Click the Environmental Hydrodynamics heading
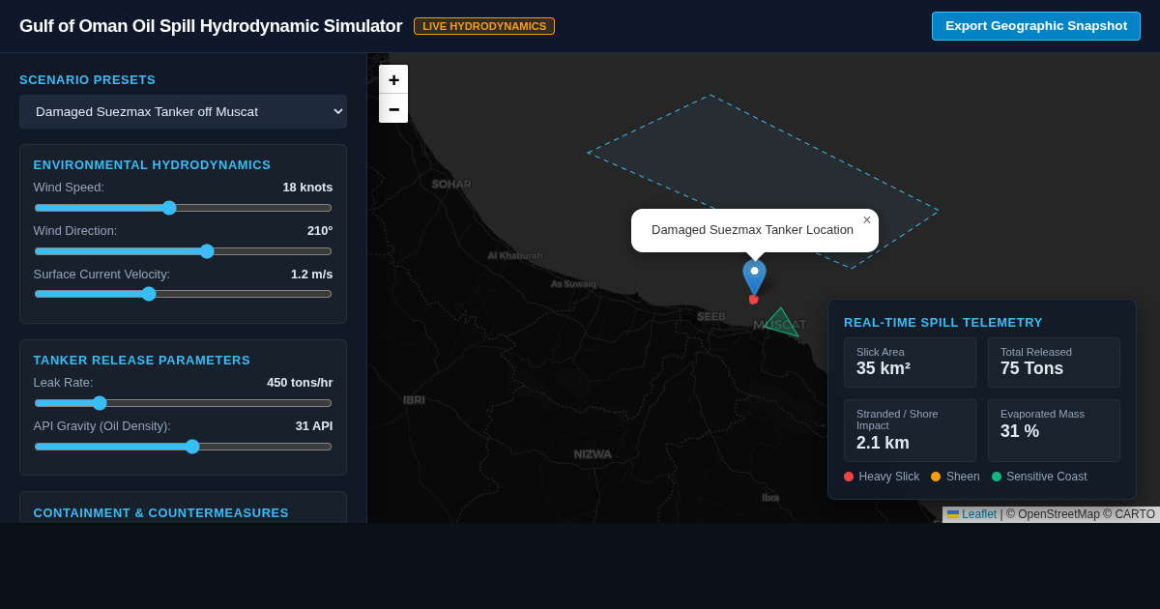The width and height of the screenshot is (1160, 609). click(x=152, y=164)
